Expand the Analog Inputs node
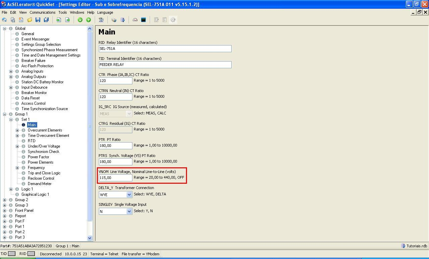Viewport: 429px width, 259px height. click(11, 71)
